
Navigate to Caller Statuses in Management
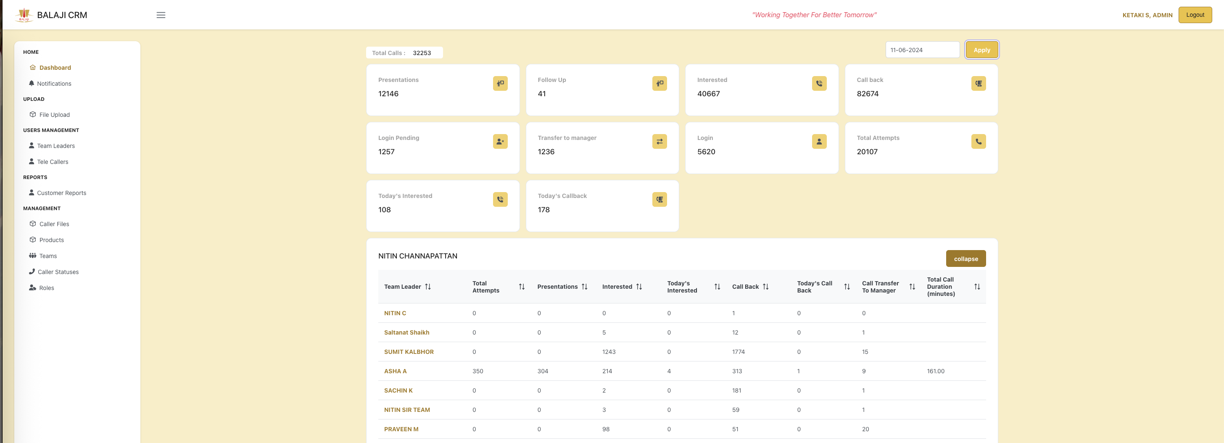pos(58,272)
